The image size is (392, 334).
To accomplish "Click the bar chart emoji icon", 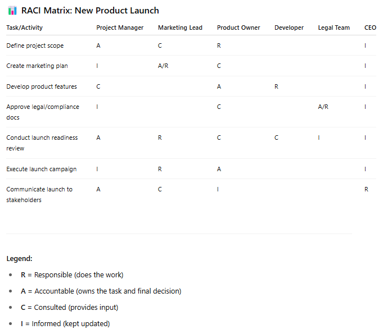I will pyautogui.click(x=12, y=11).
